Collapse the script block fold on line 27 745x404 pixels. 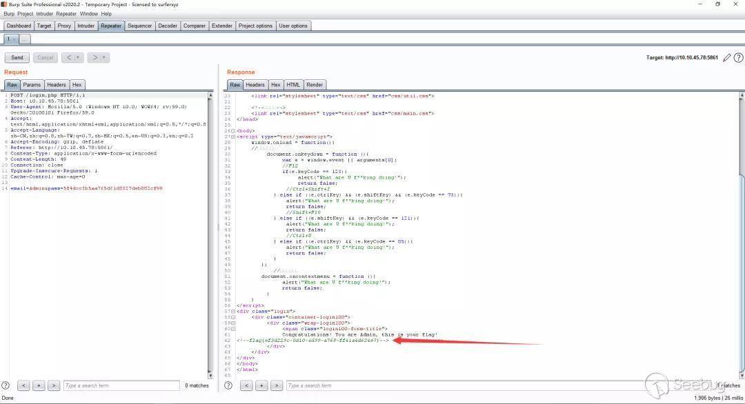pyautogui.click(x=233, y=137)
